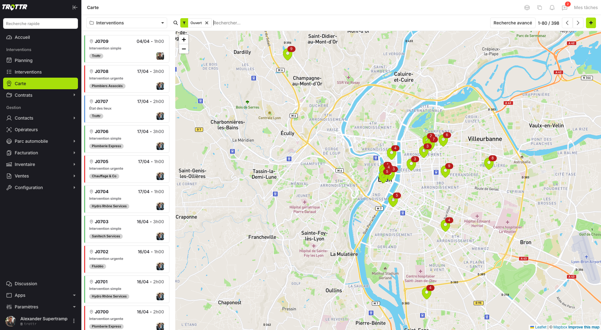The width and height of the screenshot is (601, 330).
Task: Zoom out on the map
Action: click(x=184, y=49)
